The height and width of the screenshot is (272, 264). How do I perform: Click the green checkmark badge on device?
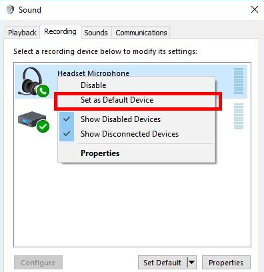pos(43,126)
